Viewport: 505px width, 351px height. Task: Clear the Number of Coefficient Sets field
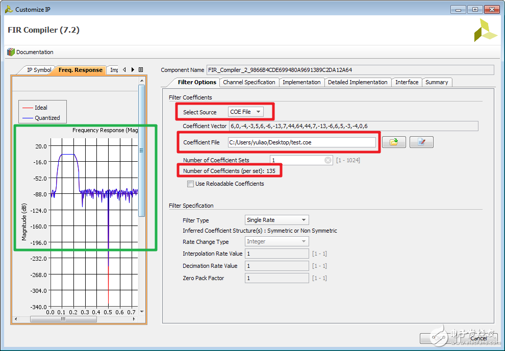[x=329, y=160]
